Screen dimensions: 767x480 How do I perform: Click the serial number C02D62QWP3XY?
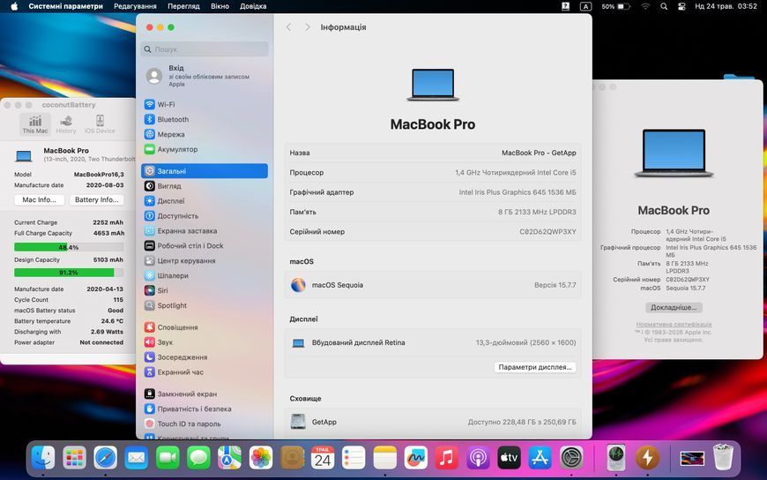pos(547,232)
